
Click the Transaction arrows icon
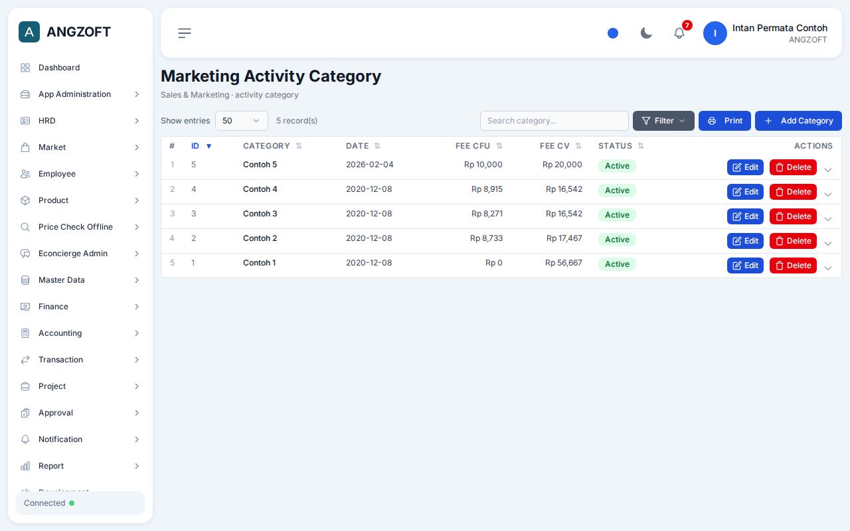point(25,360)
